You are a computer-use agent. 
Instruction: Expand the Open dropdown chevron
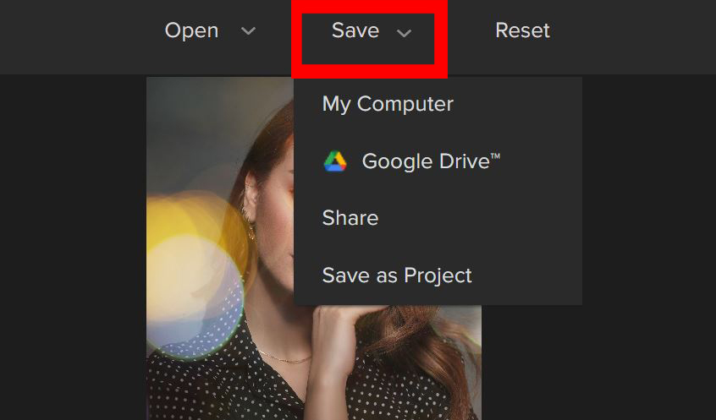click(x=249, y=31)
